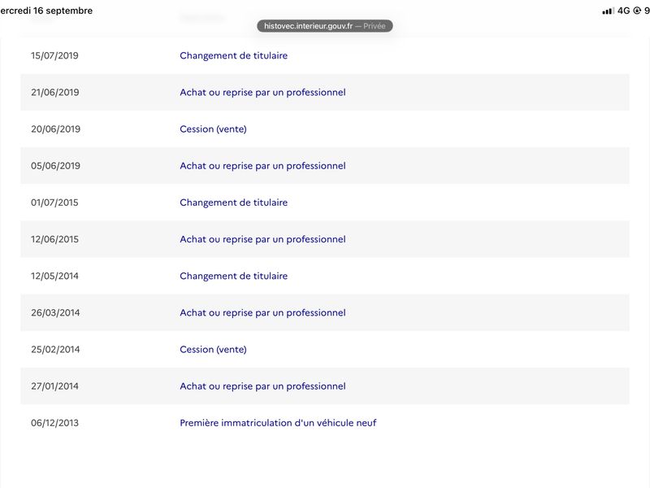Image resolution: width=650 pixels, height=488 pixels.
Task: Open 'Achat ou reprise' entry dated 12/06/2015
Action: click(x=262, y=239)
